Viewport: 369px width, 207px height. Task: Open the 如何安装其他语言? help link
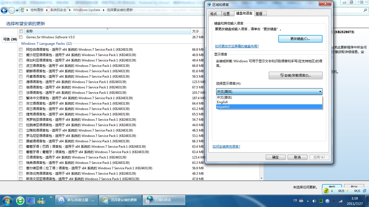tap(226, 147)
